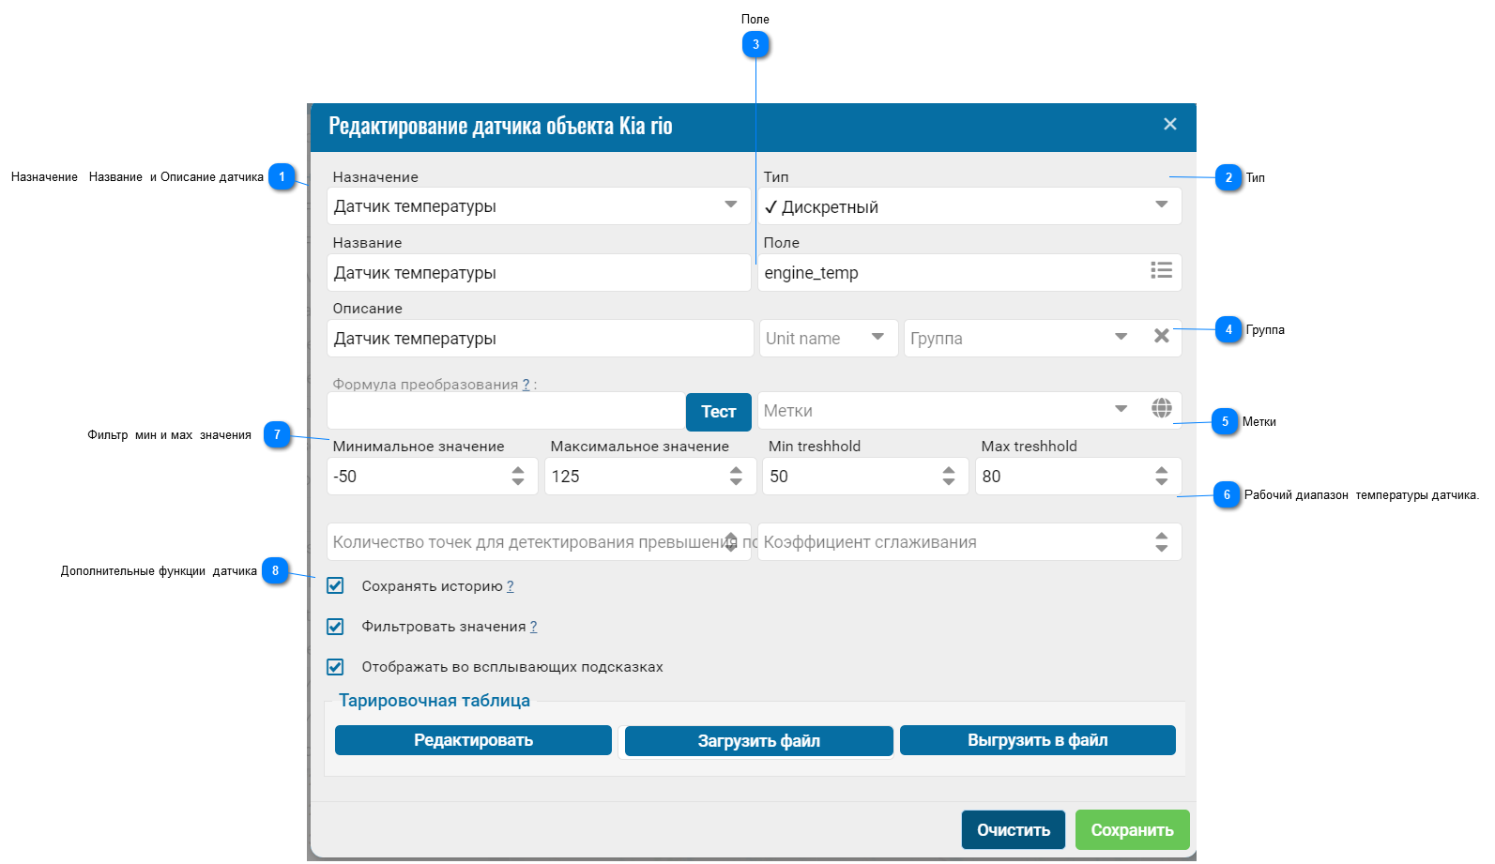Clear the Группа selection with the X icon

[1161, 336]
